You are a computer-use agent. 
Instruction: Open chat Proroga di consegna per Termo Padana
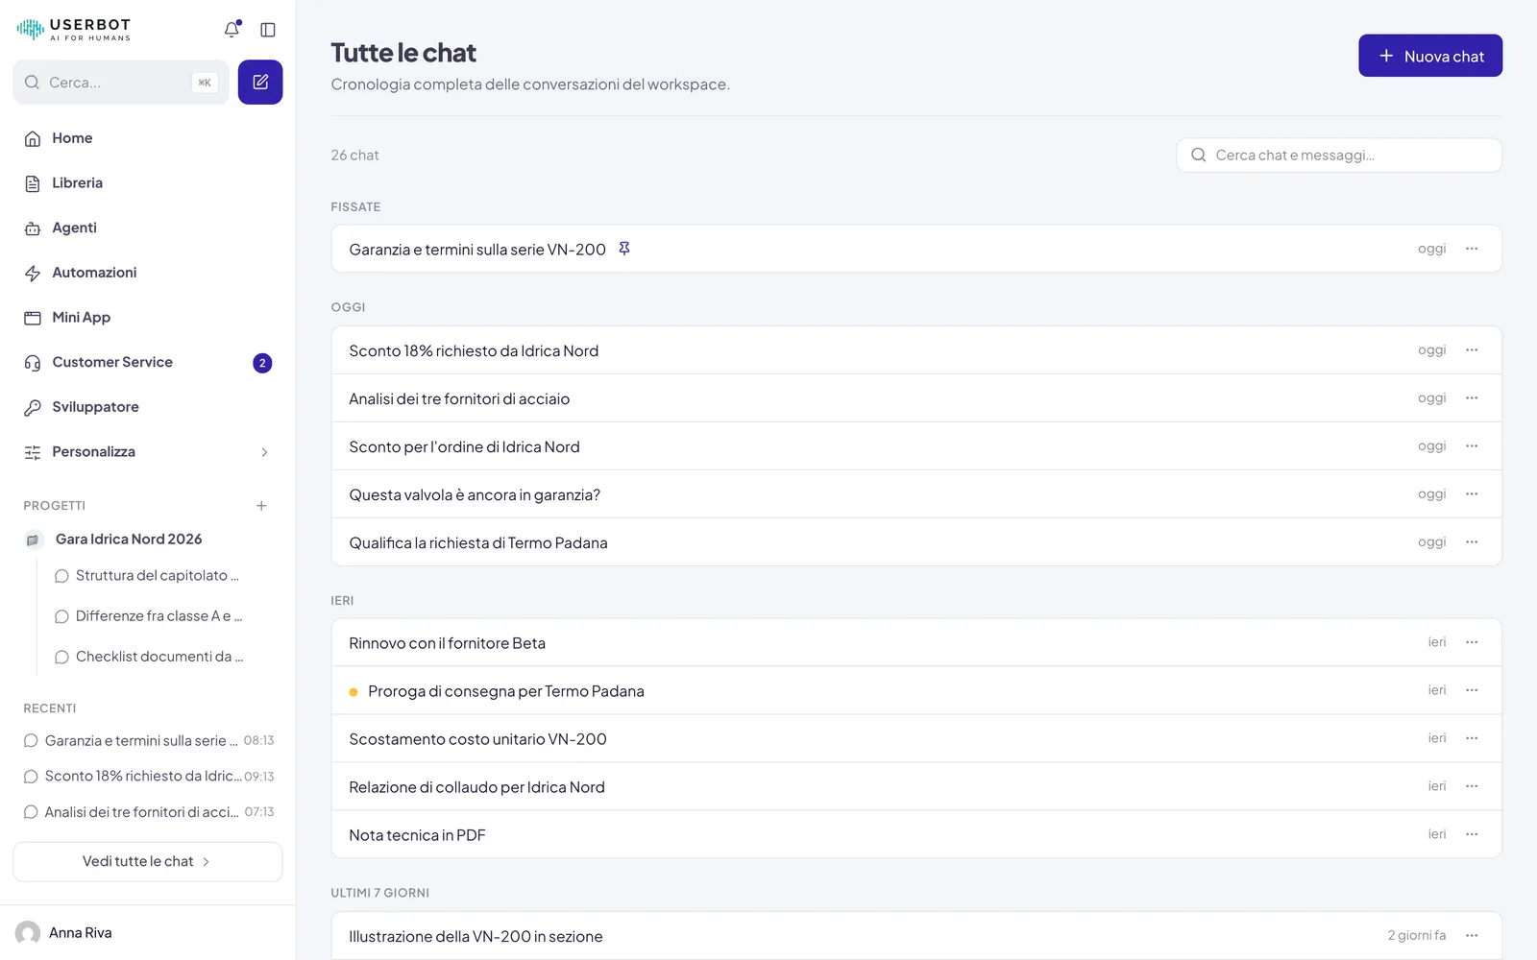(916, 690)
